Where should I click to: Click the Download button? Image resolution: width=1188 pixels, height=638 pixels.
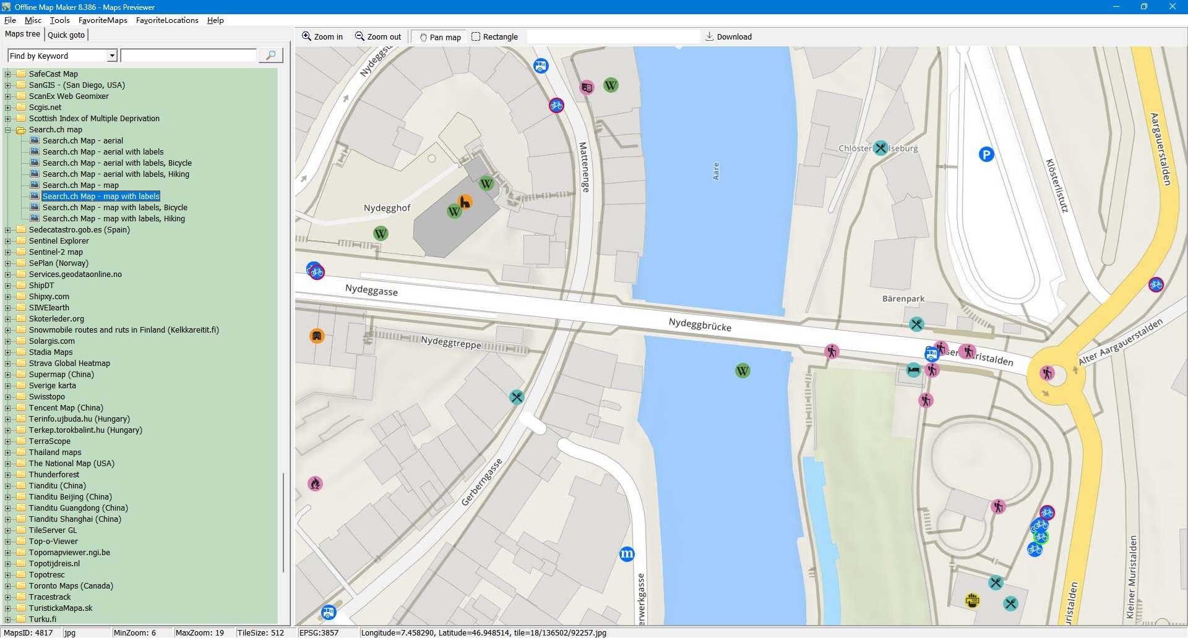(728, 37)
